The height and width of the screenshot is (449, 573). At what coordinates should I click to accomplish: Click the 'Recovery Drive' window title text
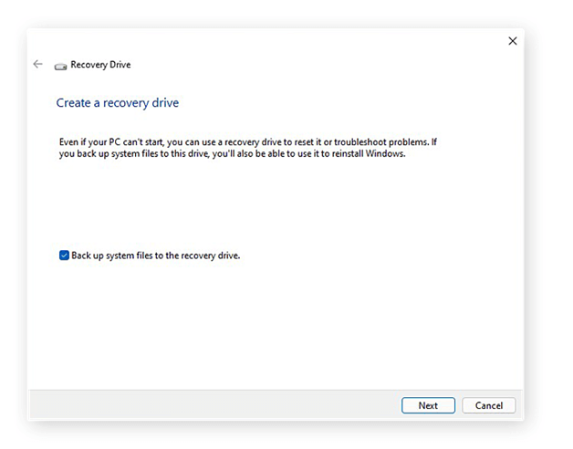pos(100,66)
